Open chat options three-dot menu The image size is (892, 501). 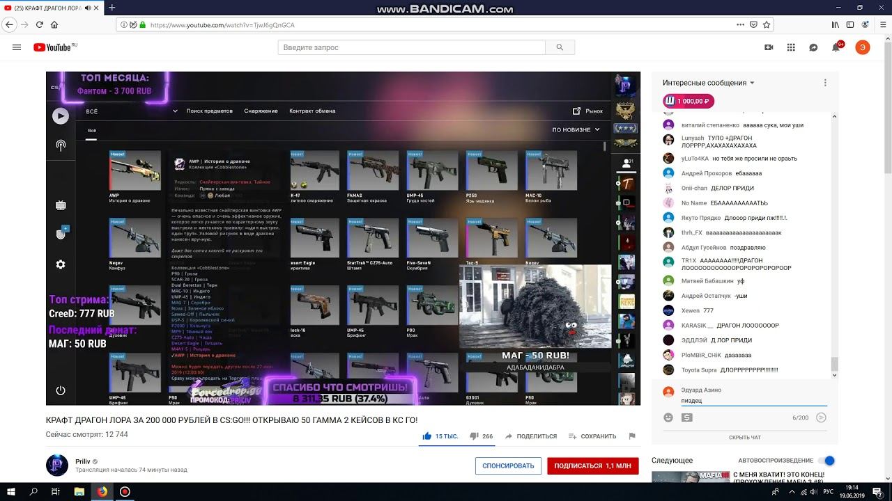pos(825,83)
